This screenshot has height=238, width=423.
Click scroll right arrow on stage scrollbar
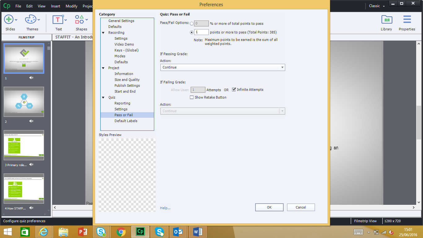tap(414, 207)
